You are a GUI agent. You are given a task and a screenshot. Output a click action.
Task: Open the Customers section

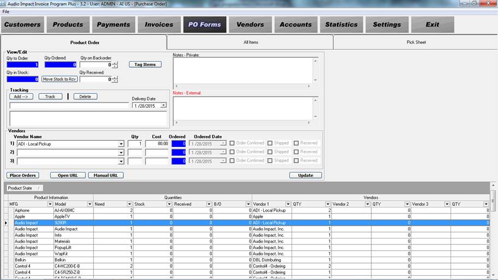coord(22,25)
